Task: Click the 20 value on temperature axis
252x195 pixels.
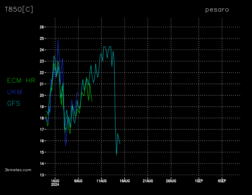Action: point(41,95)
